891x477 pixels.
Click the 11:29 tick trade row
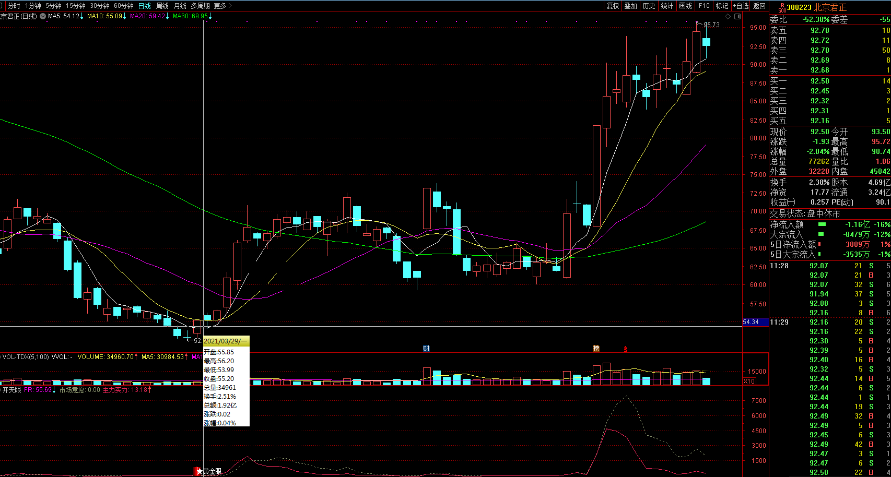pos(830,322)
